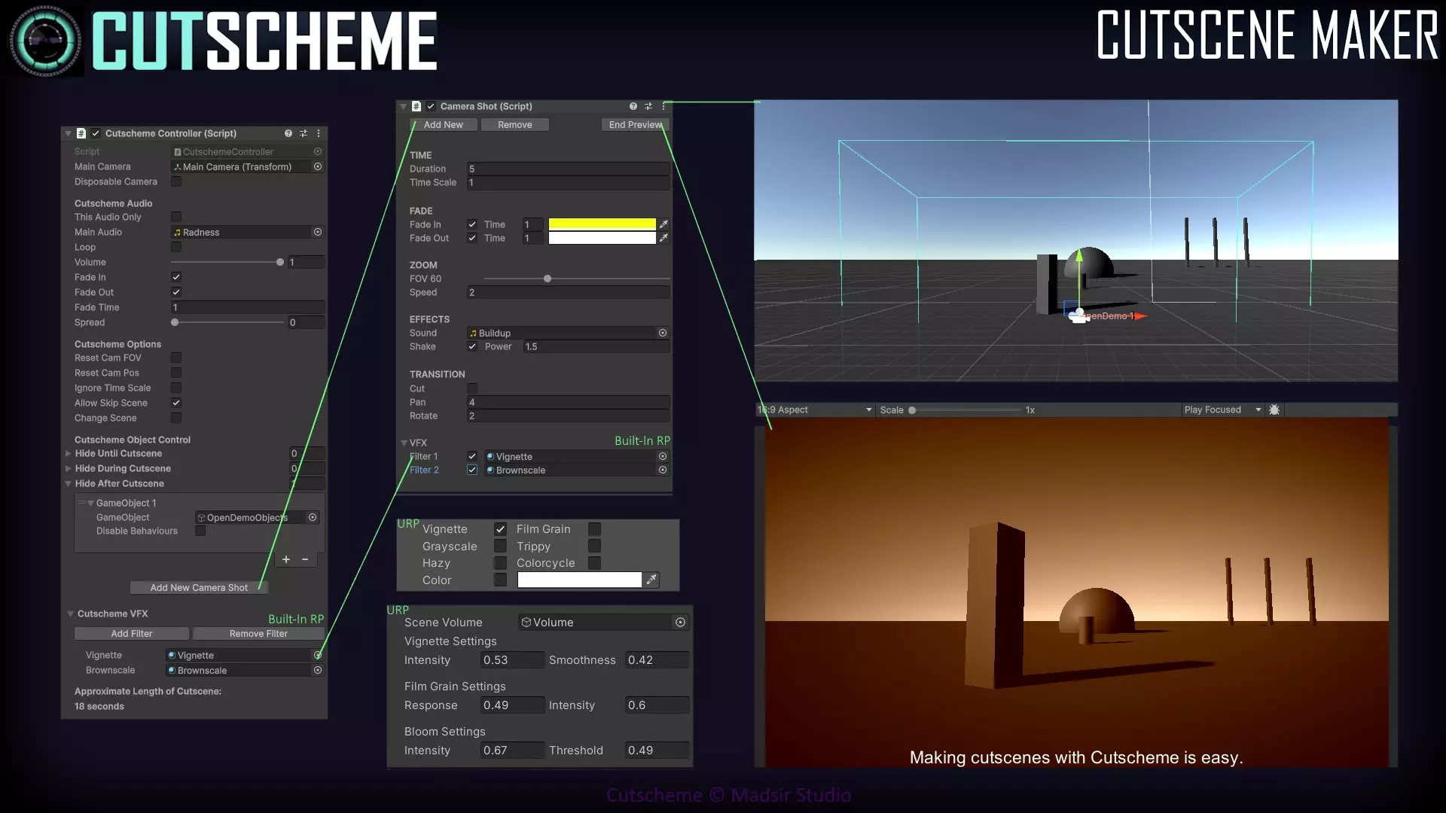Enable the Disposable Camera checkbox
The image size is (1446, 813).
click(176, 181)
